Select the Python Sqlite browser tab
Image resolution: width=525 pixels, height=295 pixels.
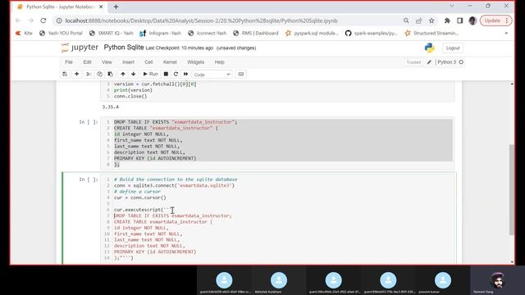coord(60,7)
